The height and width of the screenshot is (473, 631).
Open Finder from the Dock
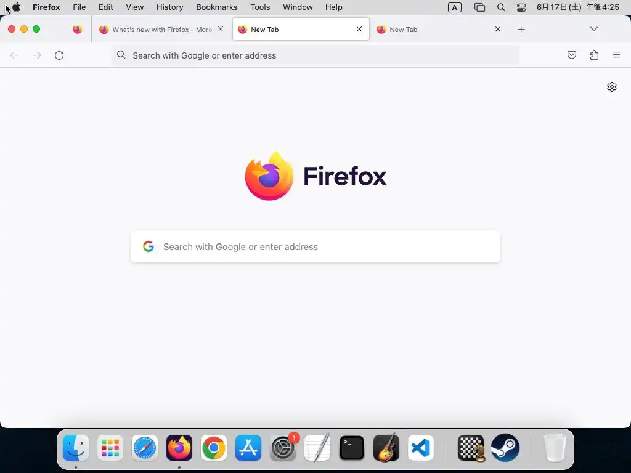[76, 448]
